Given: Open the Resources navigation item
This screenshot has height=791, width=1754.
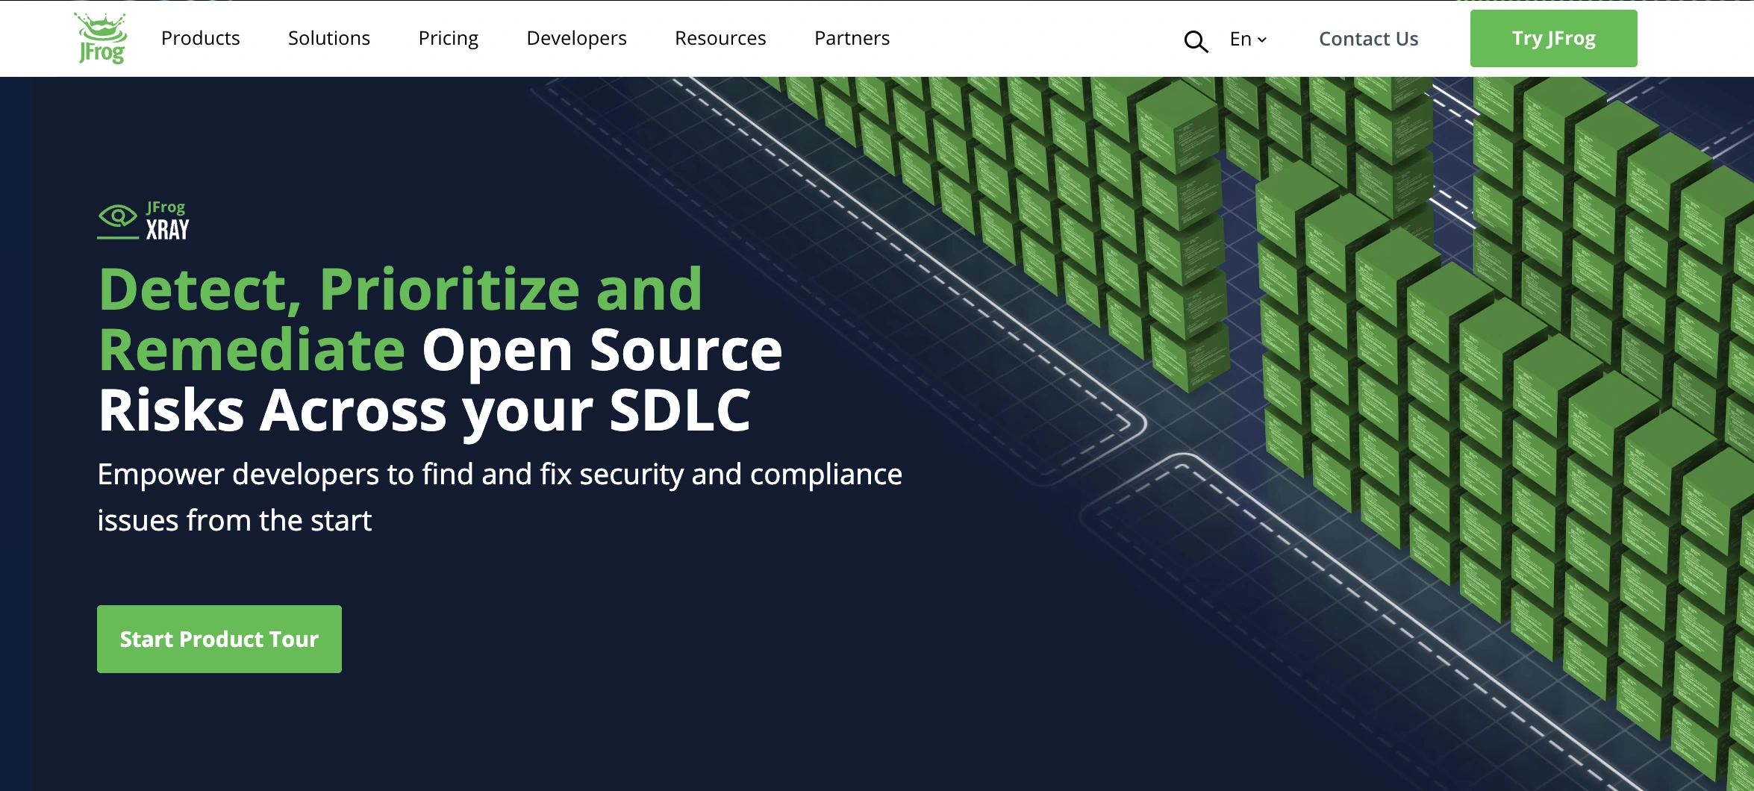Looking at the screenshot, I should coord(720,38).
